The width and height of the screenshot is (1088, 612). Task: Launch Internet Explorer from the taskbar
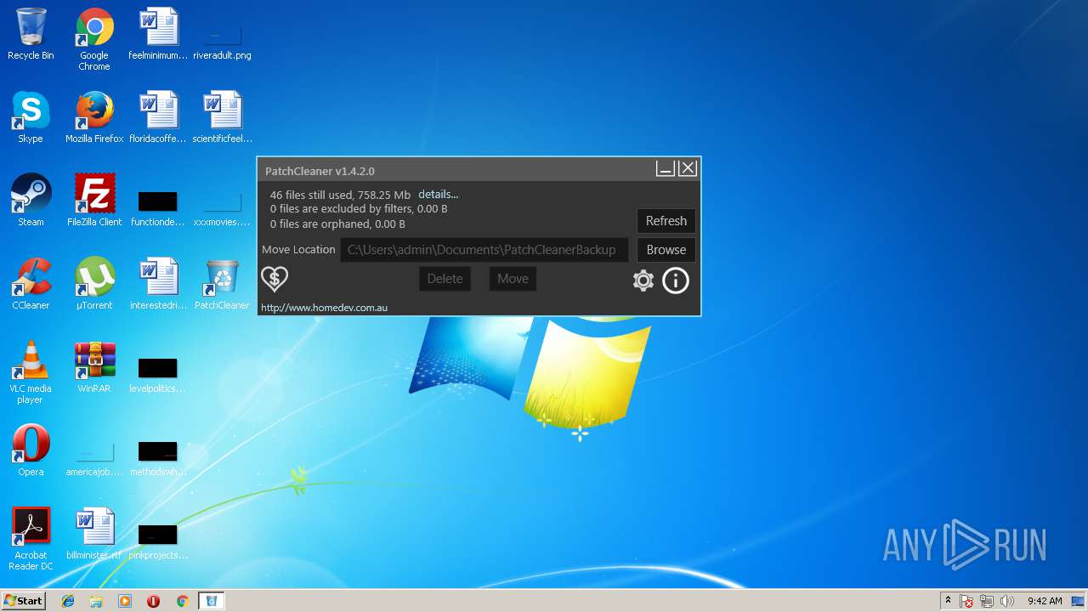(68, 601)
